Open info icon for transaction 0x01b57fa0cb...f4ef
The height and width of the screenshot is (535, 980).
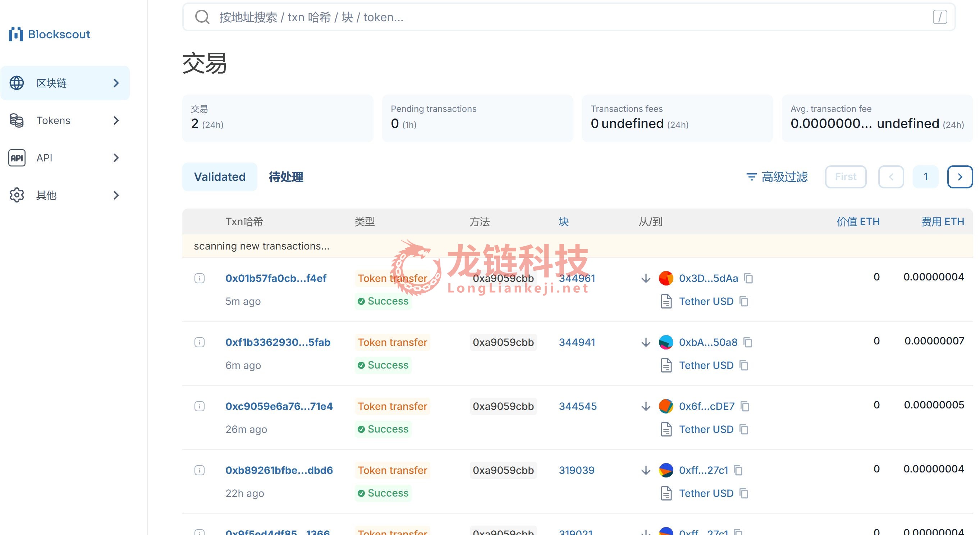(x=200, y=278)
